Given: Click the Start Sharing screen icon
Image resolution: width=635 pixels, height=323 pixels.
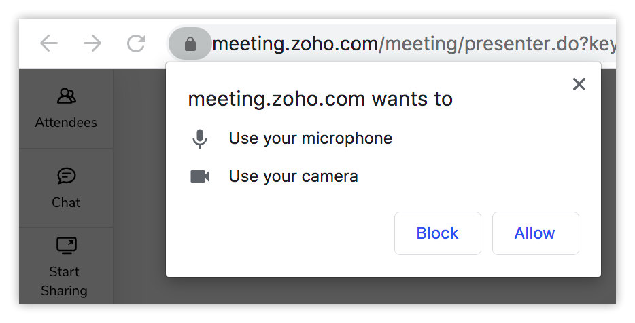Looking at the screenshot, I should tap(66, 245).
